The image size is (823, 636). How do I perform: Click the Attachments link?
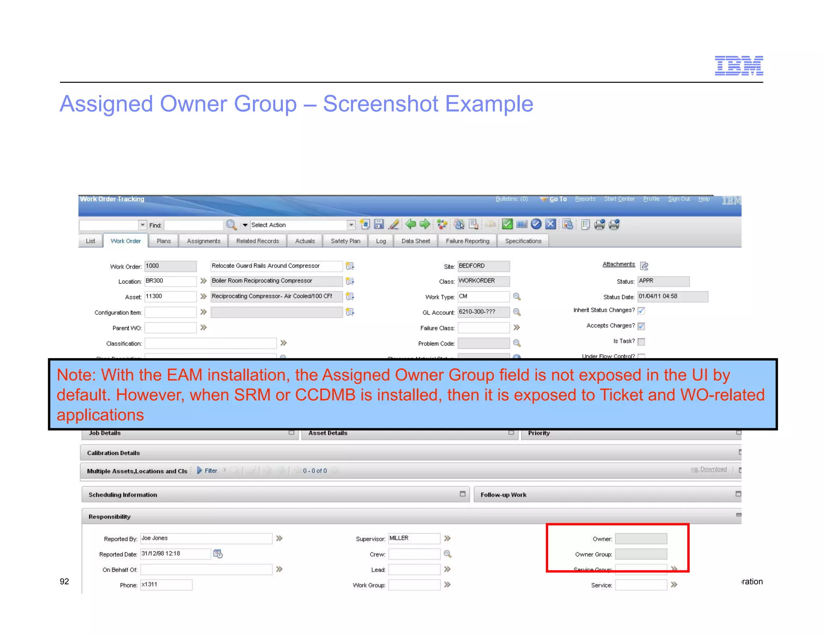click(x=619, y=264)
